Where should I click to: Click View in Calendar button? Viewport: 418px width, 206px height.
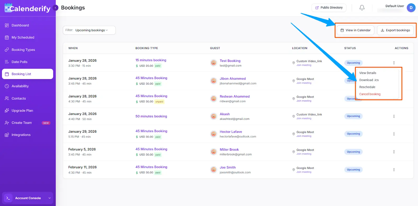tap(355, 30)
